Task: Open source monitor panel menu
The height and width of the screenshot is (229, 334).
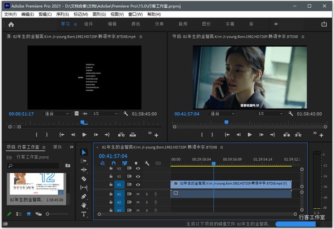Action: coord(141,37)
